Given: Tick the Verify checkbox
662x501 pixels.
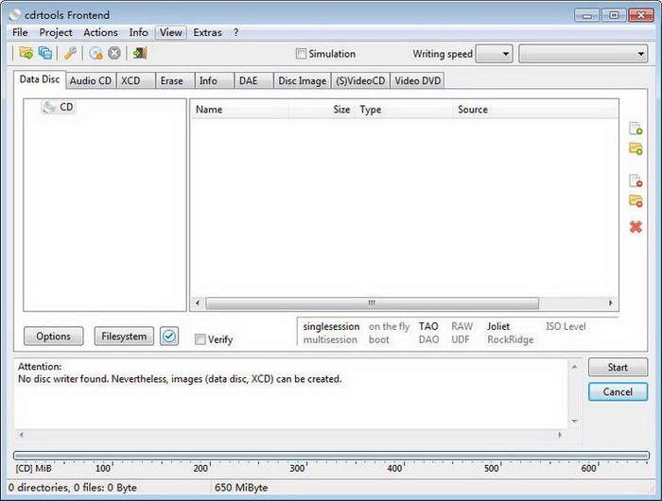Looking at the screenshot, I should pyautogui.click(x=200, y=339).
